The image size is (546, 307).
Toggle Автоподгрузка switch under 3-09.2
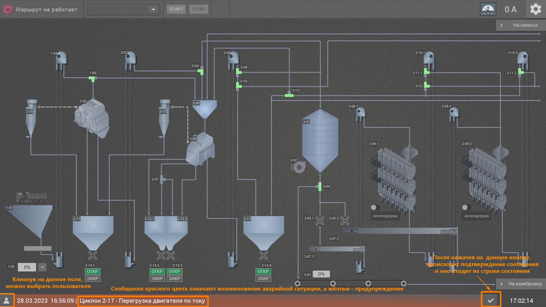coord(467,207)
